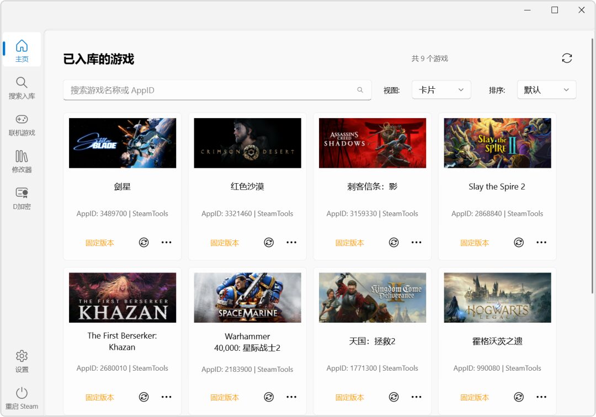Click 固定版本 on the Khazan card

point(99,397)
